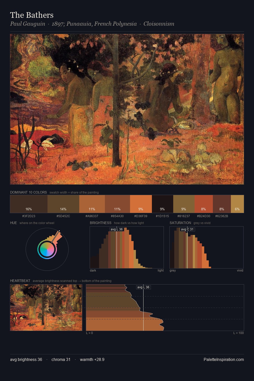254x381 pixels.
Task: Click the 6% tan swatch
Action: tap(237, 204)
